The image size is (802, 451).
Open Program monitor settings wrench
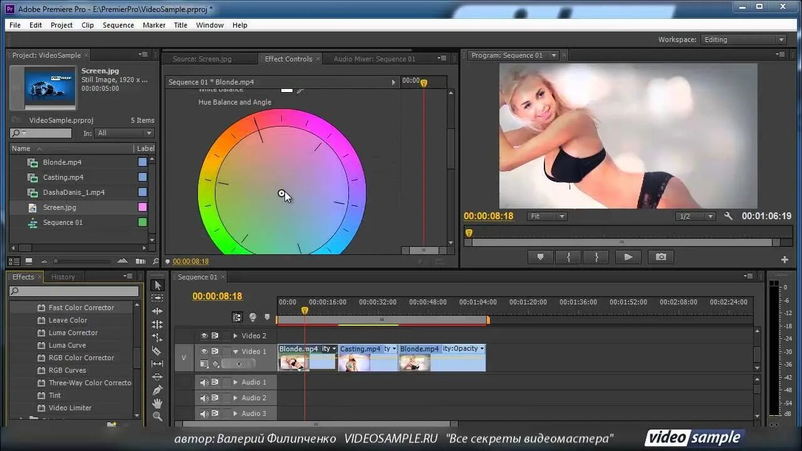[728, 216]
